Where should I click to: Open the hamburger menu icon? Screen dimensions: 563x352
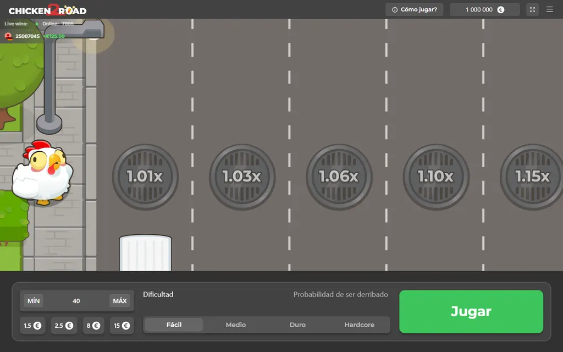click(x=549, y=9)
